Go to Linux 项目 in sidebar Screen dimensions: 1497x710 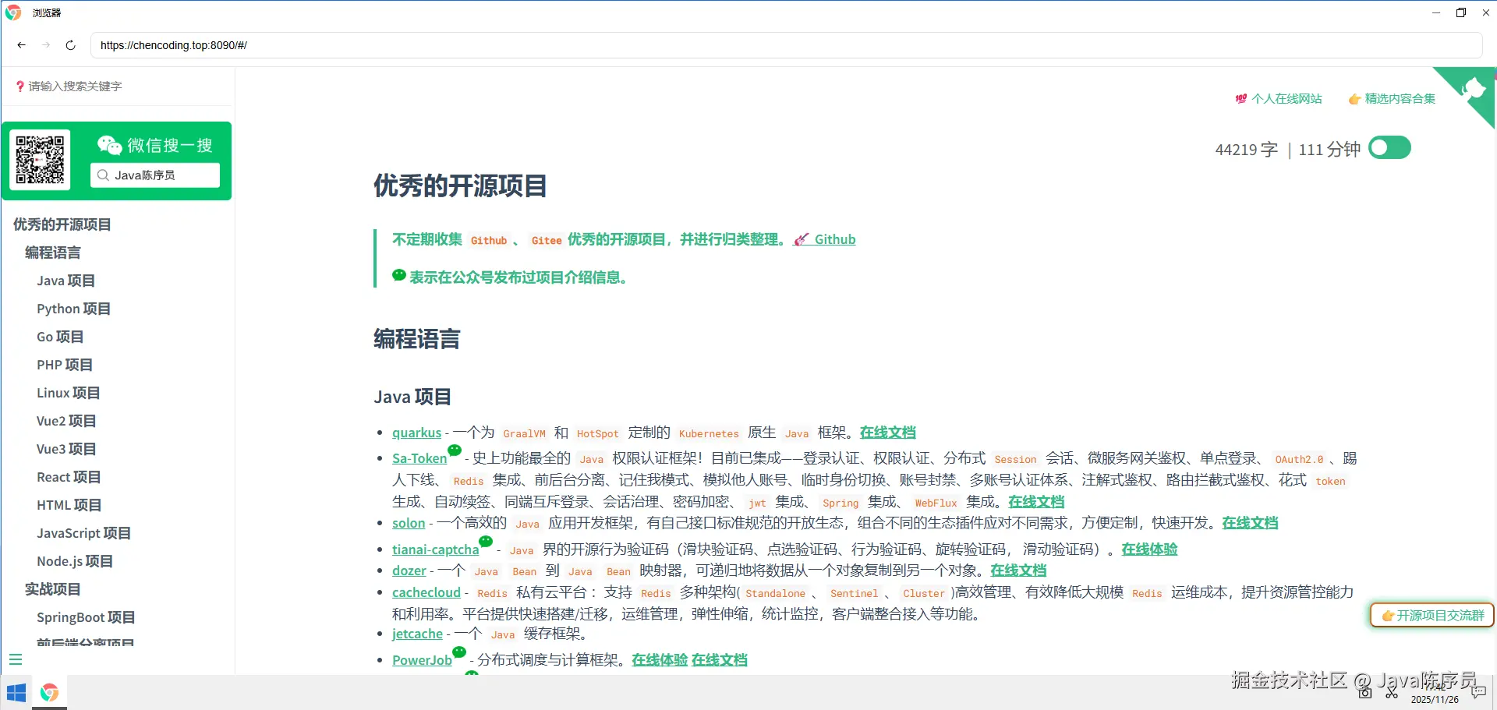point(68,393)
